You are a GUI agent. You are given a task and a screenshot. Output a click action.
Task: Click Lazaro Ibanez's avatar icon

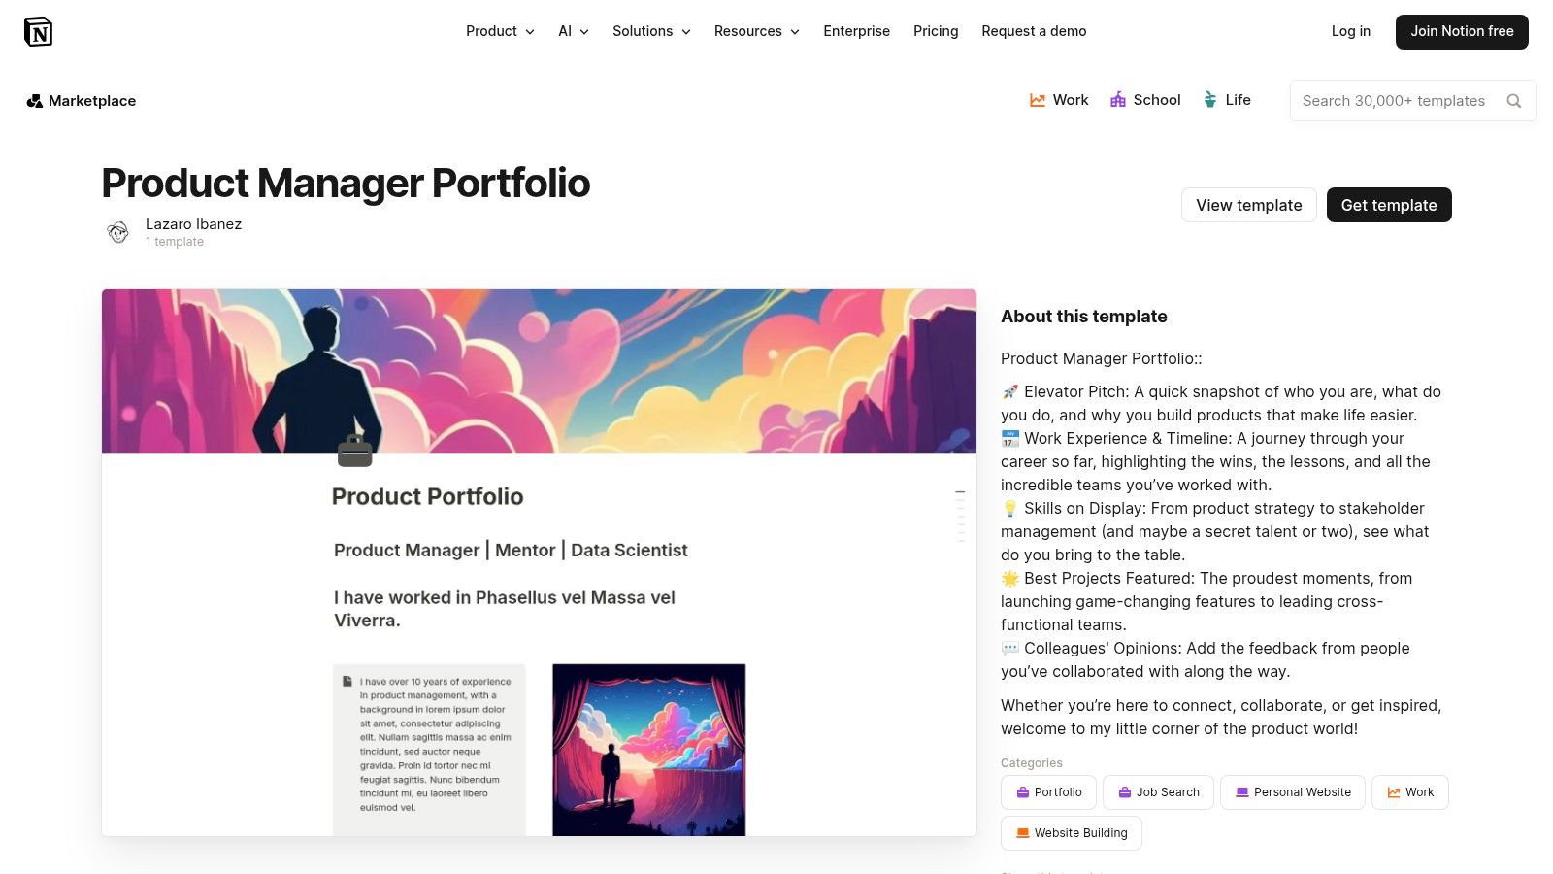(117, 232)
